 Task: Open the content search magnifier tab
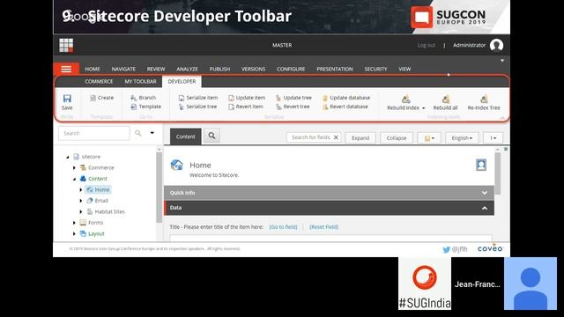[x=211, y=136]
